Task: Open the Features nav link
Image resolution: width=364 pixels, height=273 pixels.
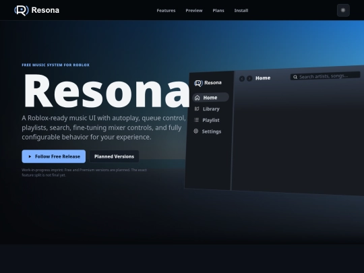Action: coord(166,10)
